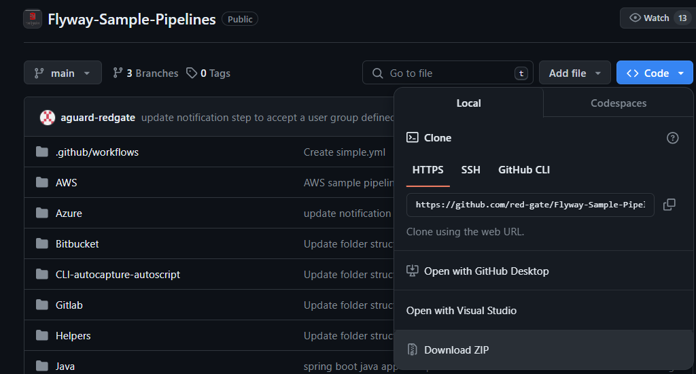Open the 0 Tags link
696x374 pixels.
point(208,73)
